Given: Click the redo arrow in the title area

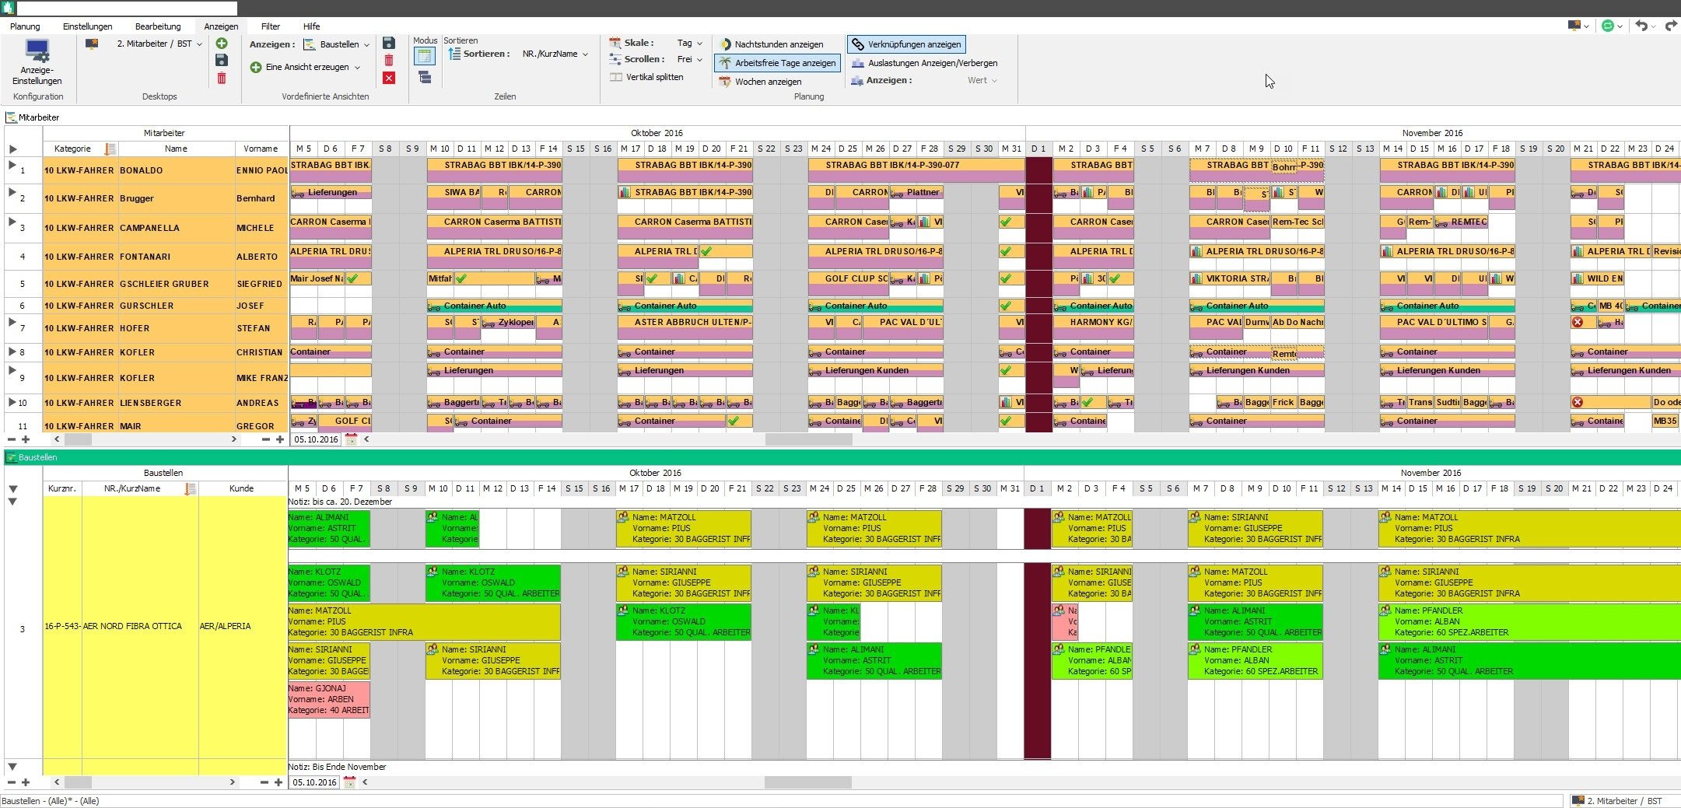Looking at the screenshot, I should [x=1671, y=26].
